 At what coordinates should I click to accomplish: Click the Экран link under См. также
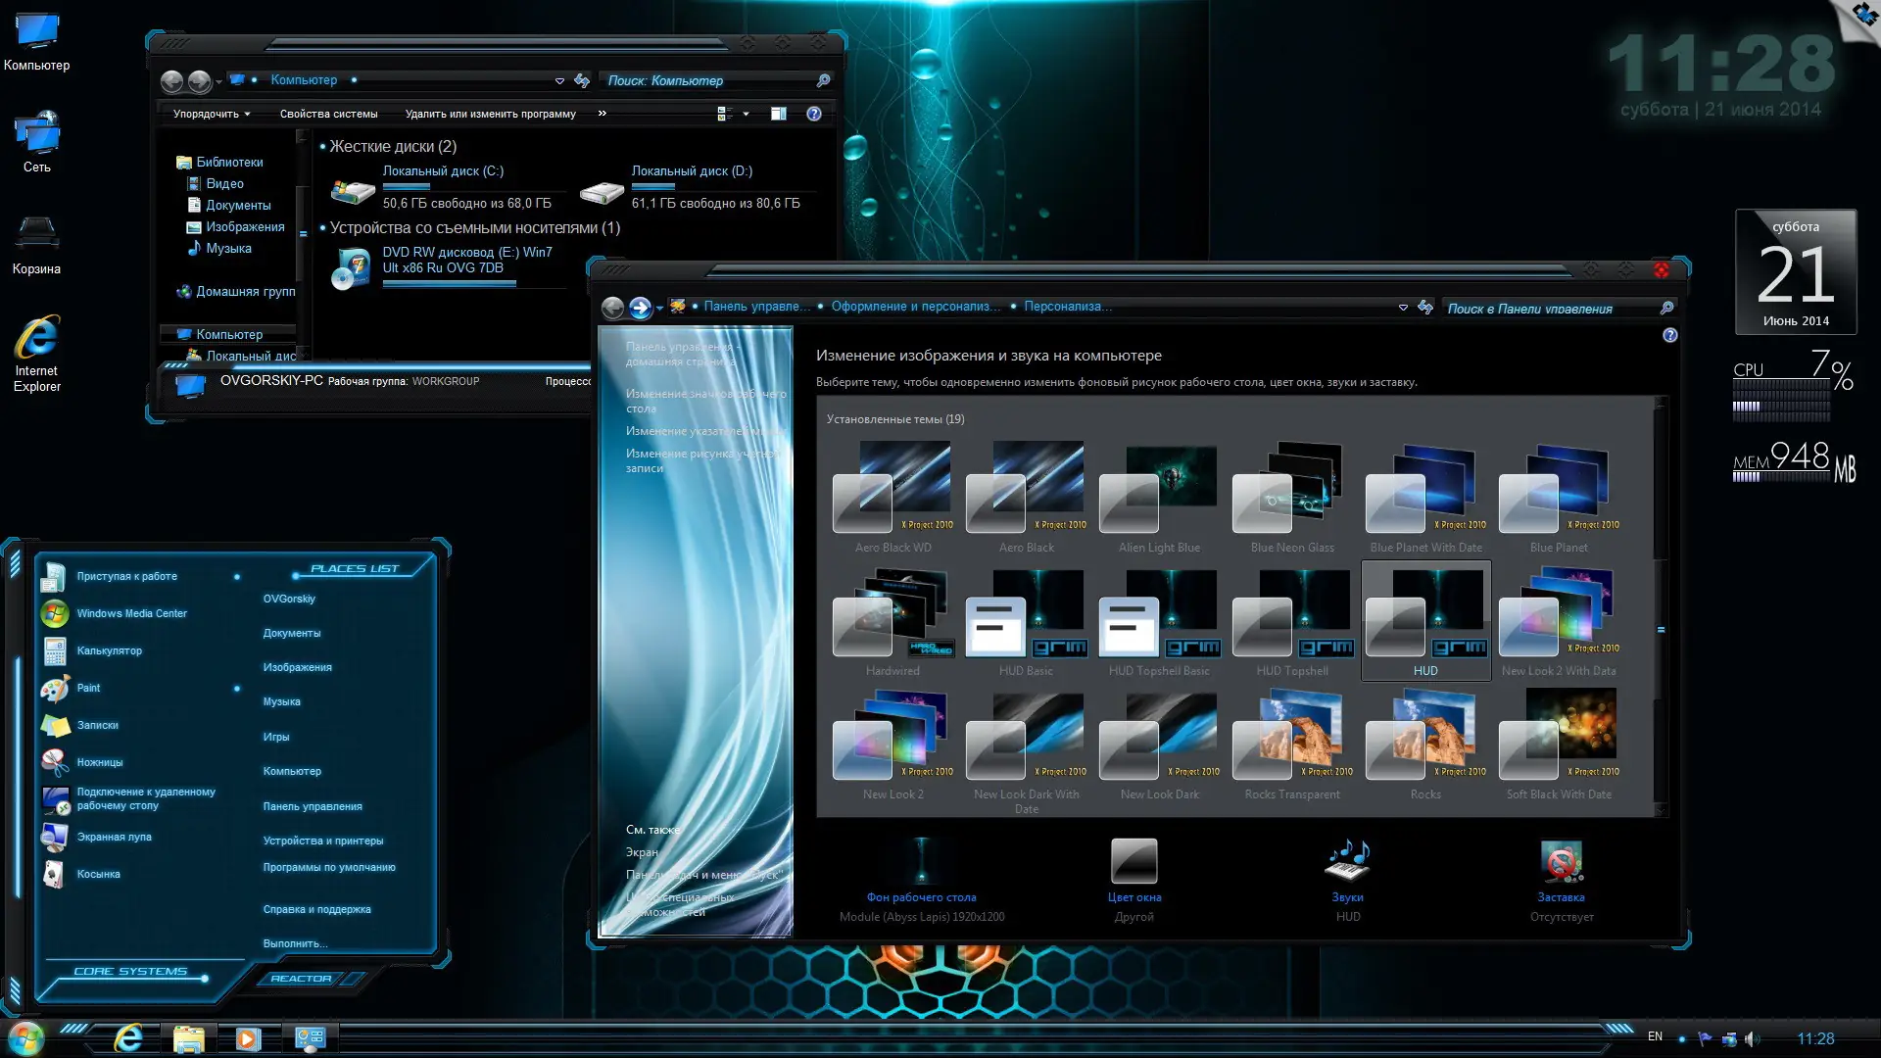tap(642, 851)
